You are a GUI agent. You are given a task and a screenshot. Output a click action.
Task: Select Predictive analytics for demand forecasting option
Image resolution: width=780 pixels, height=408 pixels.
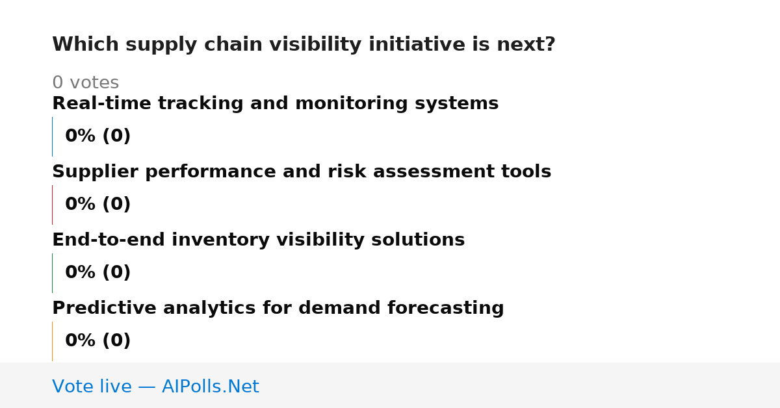coord(278,309)
